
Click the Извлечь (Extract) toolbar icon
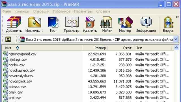(x=35, y=22)
